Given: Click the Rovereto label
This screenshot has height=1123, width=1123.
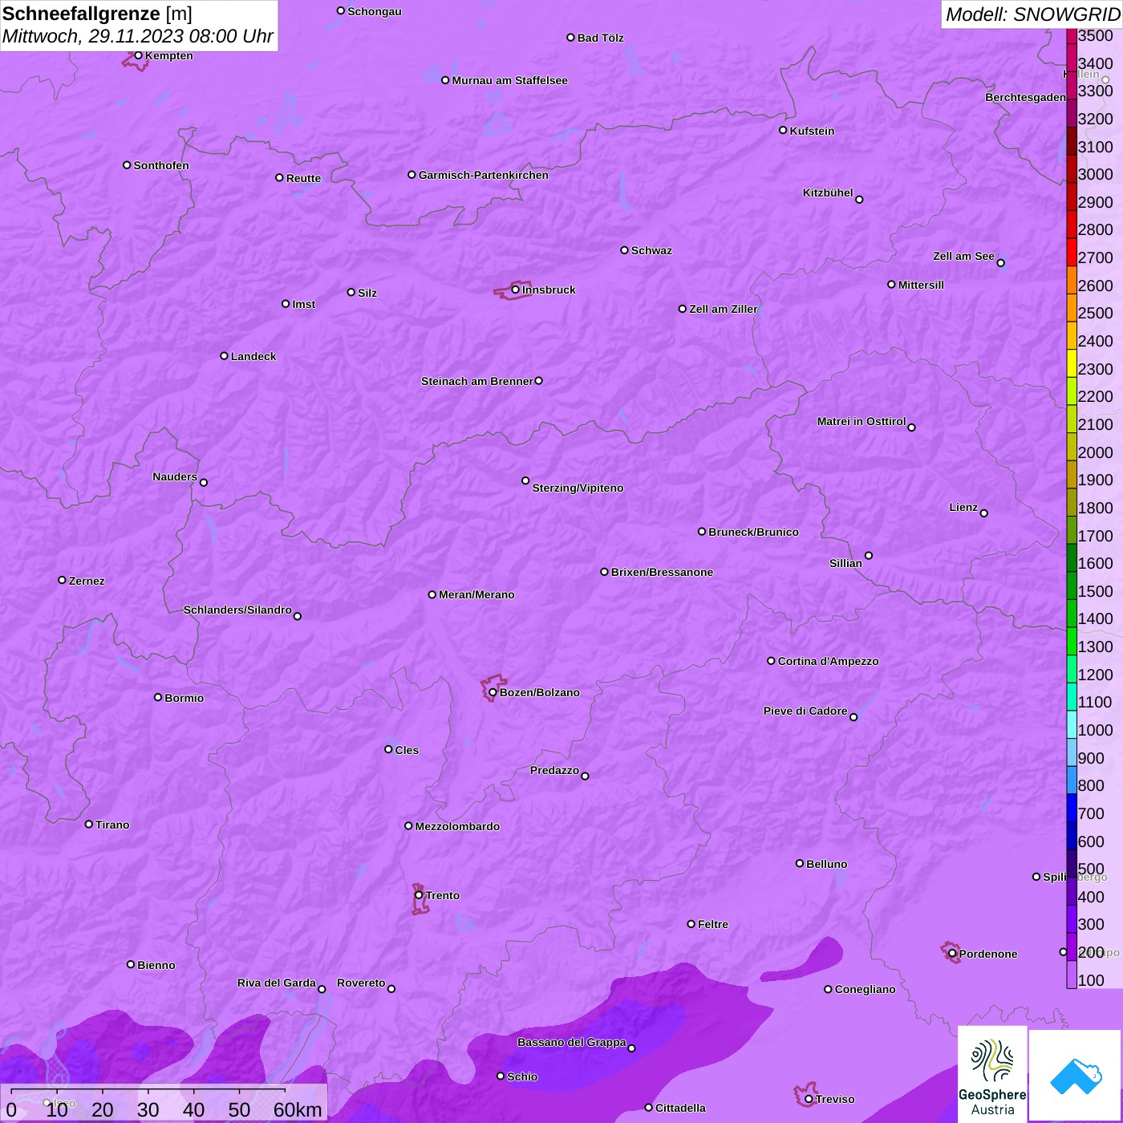Looking at the screenshot, I should tap(361, 983).
